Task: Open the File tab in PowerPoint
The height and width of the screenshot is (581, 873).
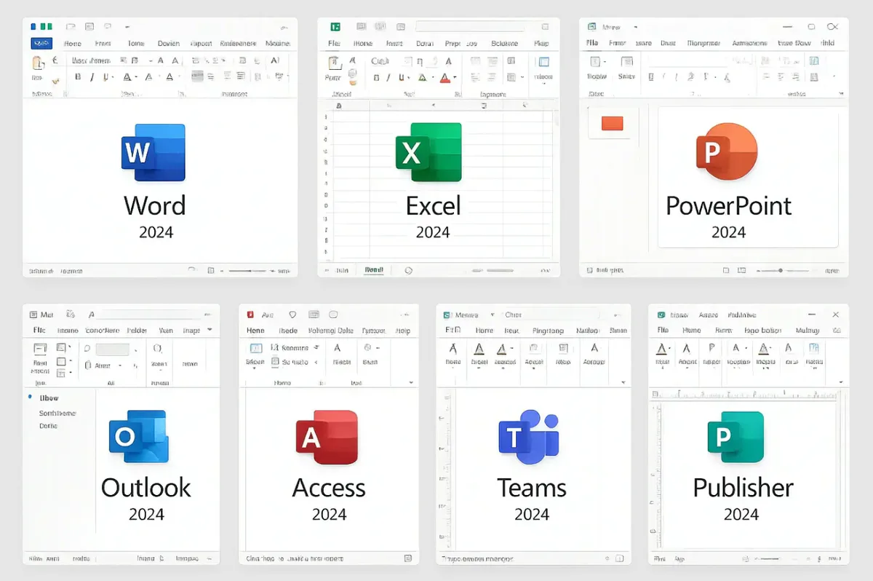Action: (591, 43)
